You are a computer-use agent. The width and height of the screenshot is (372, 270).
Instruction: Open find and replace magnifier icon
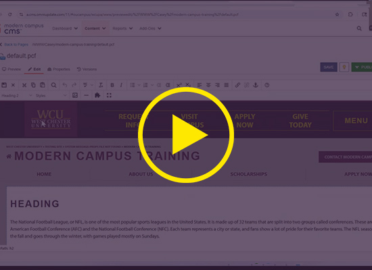coord(54,85)
